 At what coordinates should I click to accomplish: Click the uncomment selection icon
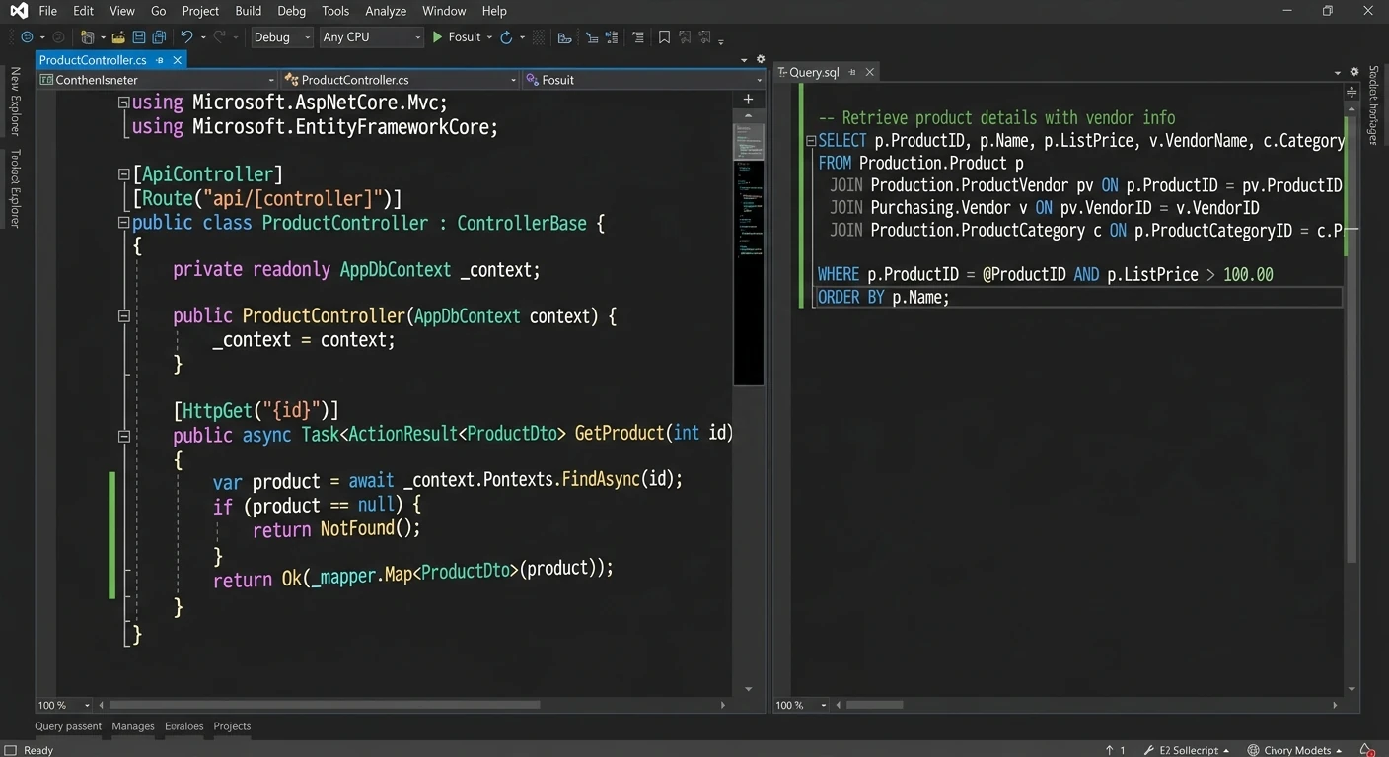pyautogui.click(x=612, y=37)
